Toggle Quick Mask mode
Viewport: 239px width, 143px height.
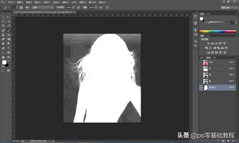[3, 70]
